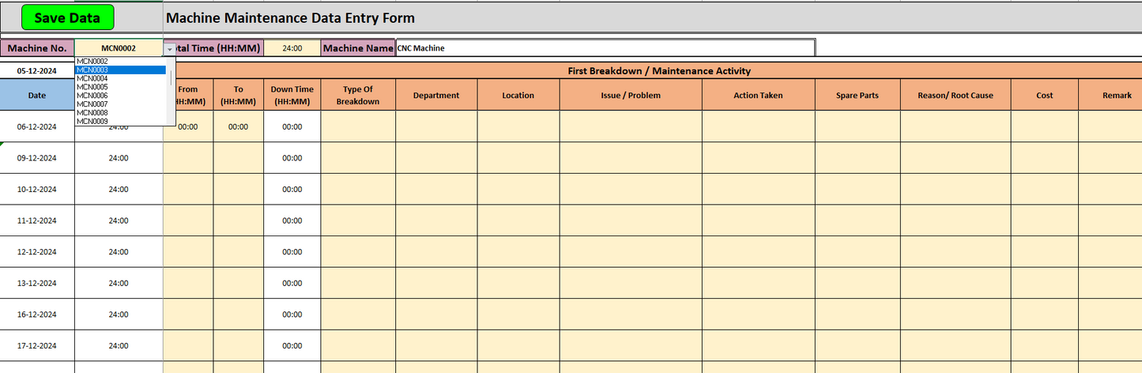Click the To time 00:00 in 06-12-2024 row
This screenshot has height=373, width=1142.
[238, 126]
